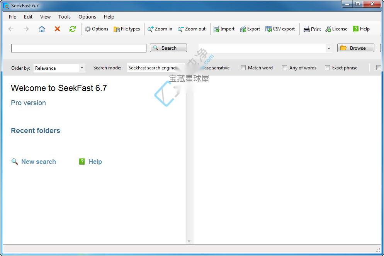
Task: Click the Back arrow toolbar icon
Action: tap(11, 29)
